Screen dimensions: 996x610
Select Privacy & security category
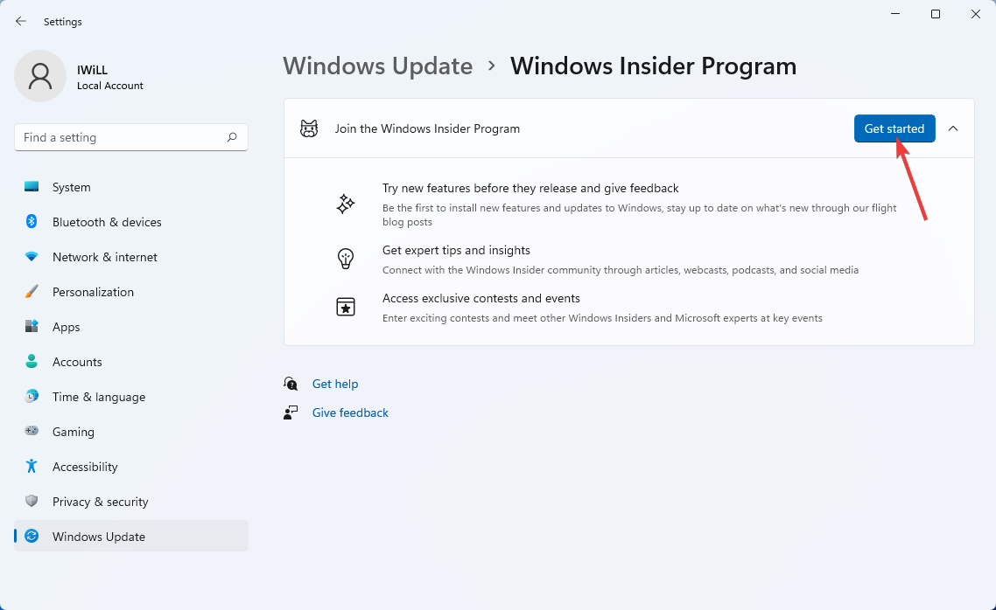tap(131, 501)
